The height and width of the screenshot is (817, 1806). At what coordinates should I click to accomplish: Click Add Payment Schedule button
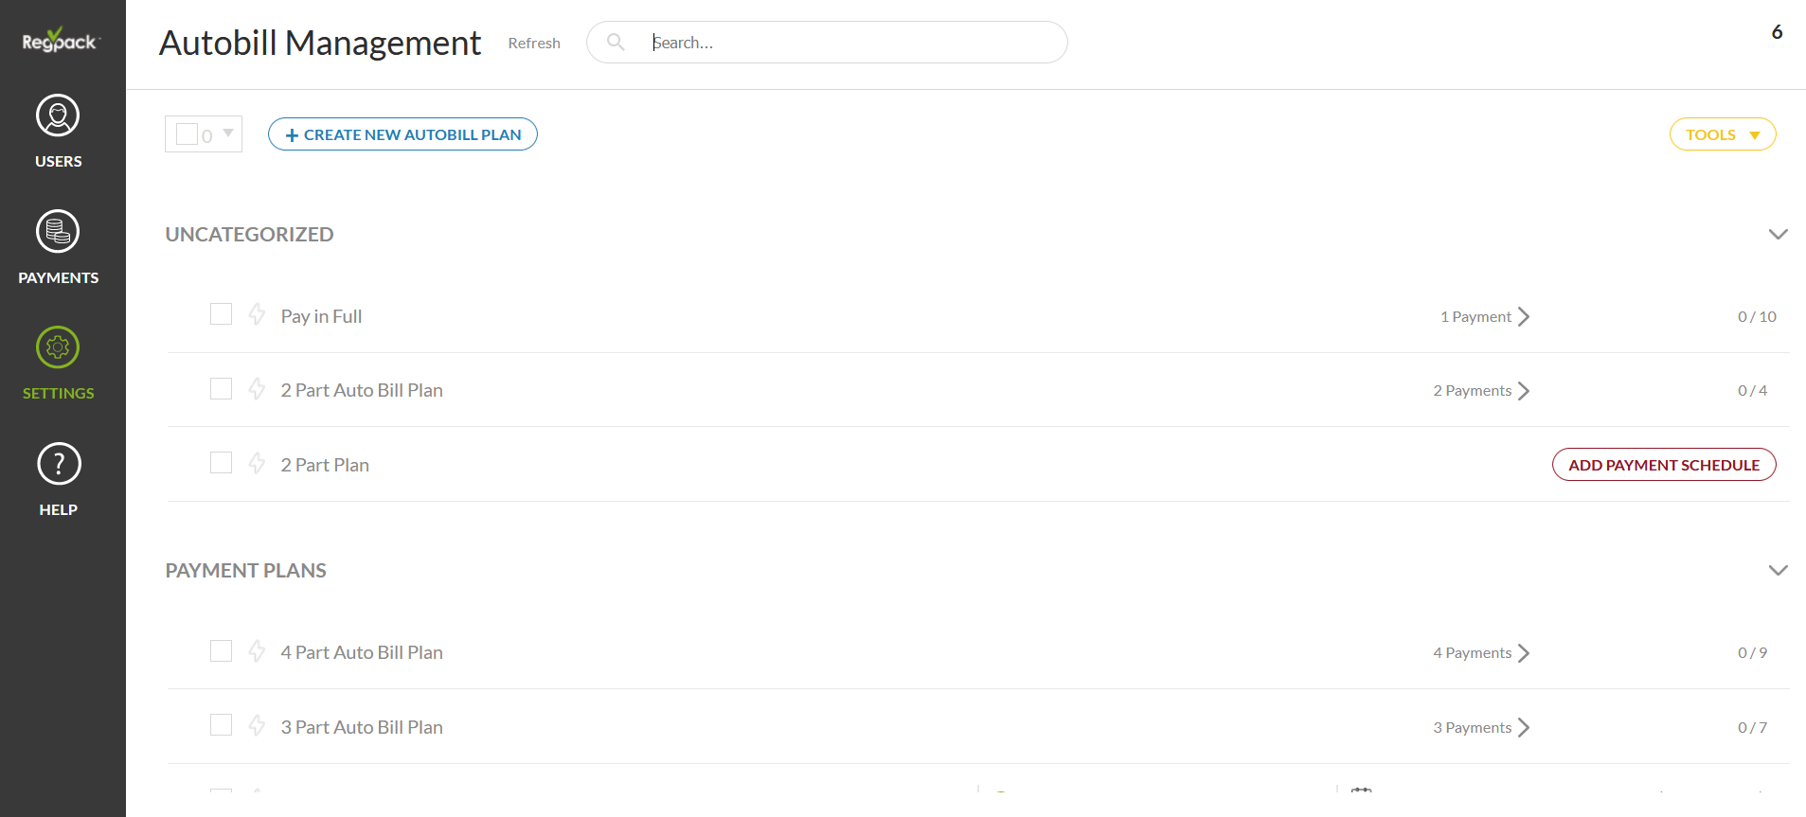[x=1663, y=465]
